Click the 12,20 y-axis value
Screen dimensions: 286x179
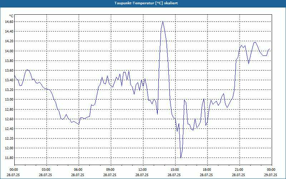[x=10, y=138]
